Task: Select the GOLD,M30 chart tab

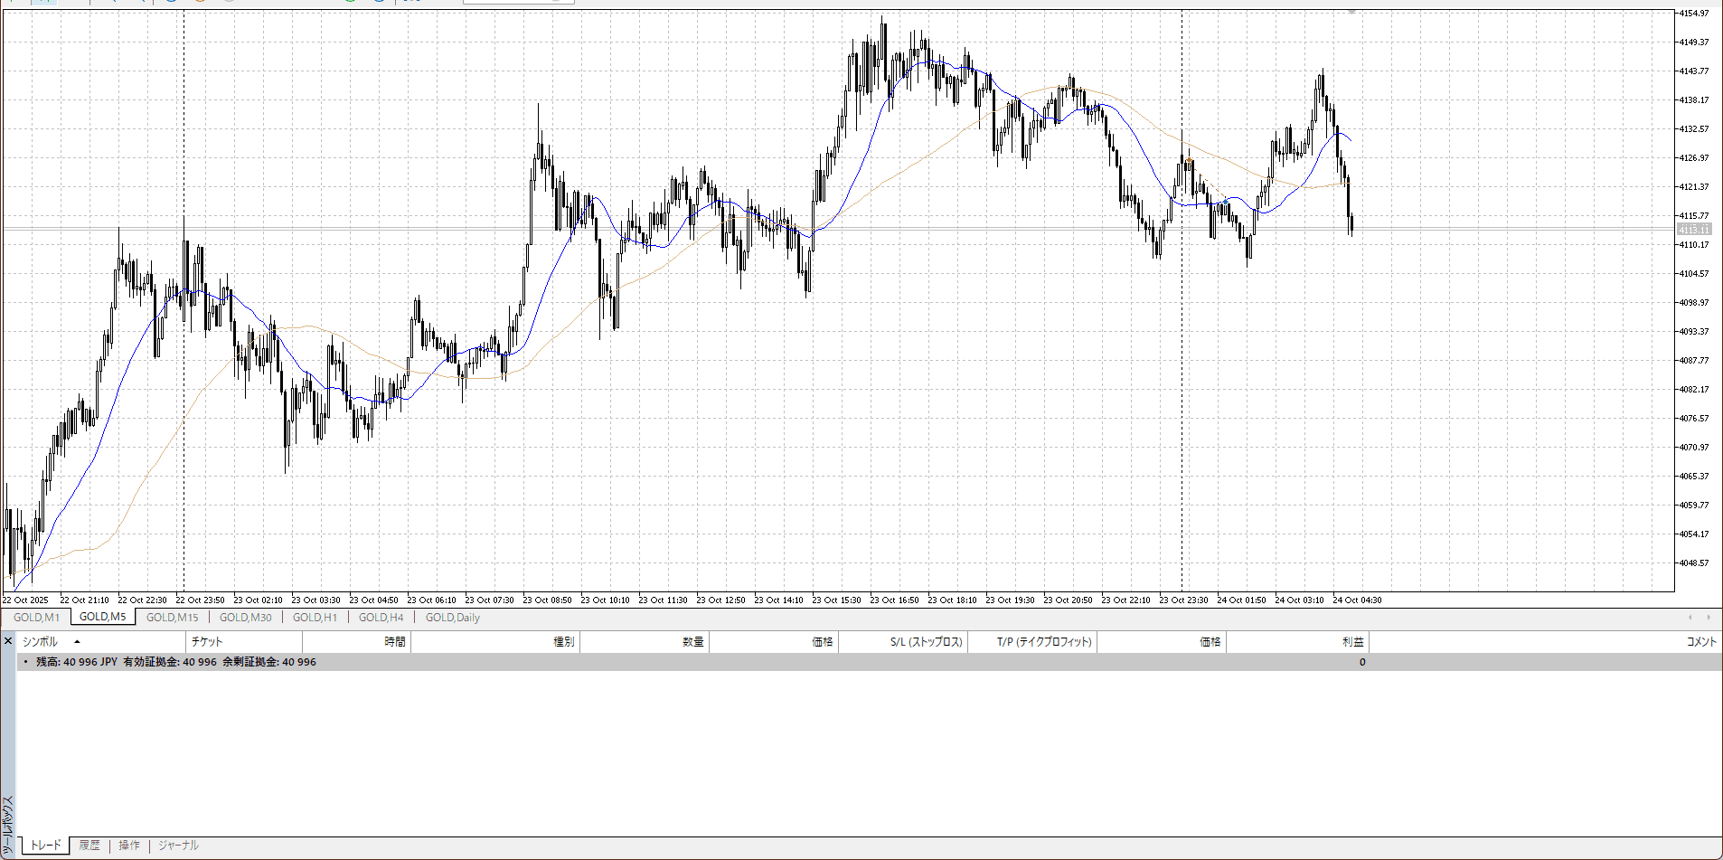Action: (x=245, y=618)
